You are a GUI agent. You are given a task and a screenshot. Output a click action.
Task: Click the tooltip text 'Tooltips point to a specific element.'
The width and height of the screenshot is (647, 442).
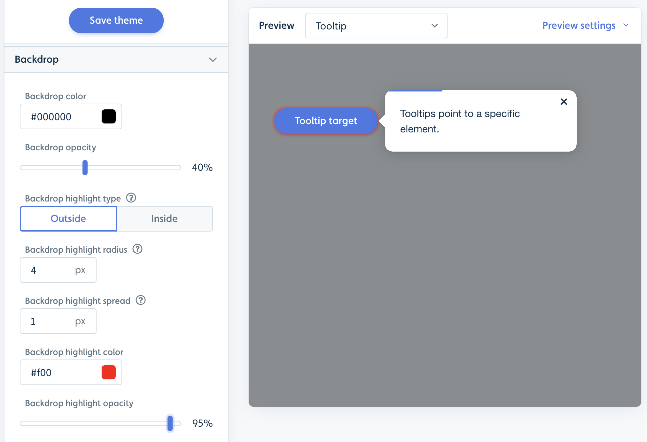coord(460,121)
